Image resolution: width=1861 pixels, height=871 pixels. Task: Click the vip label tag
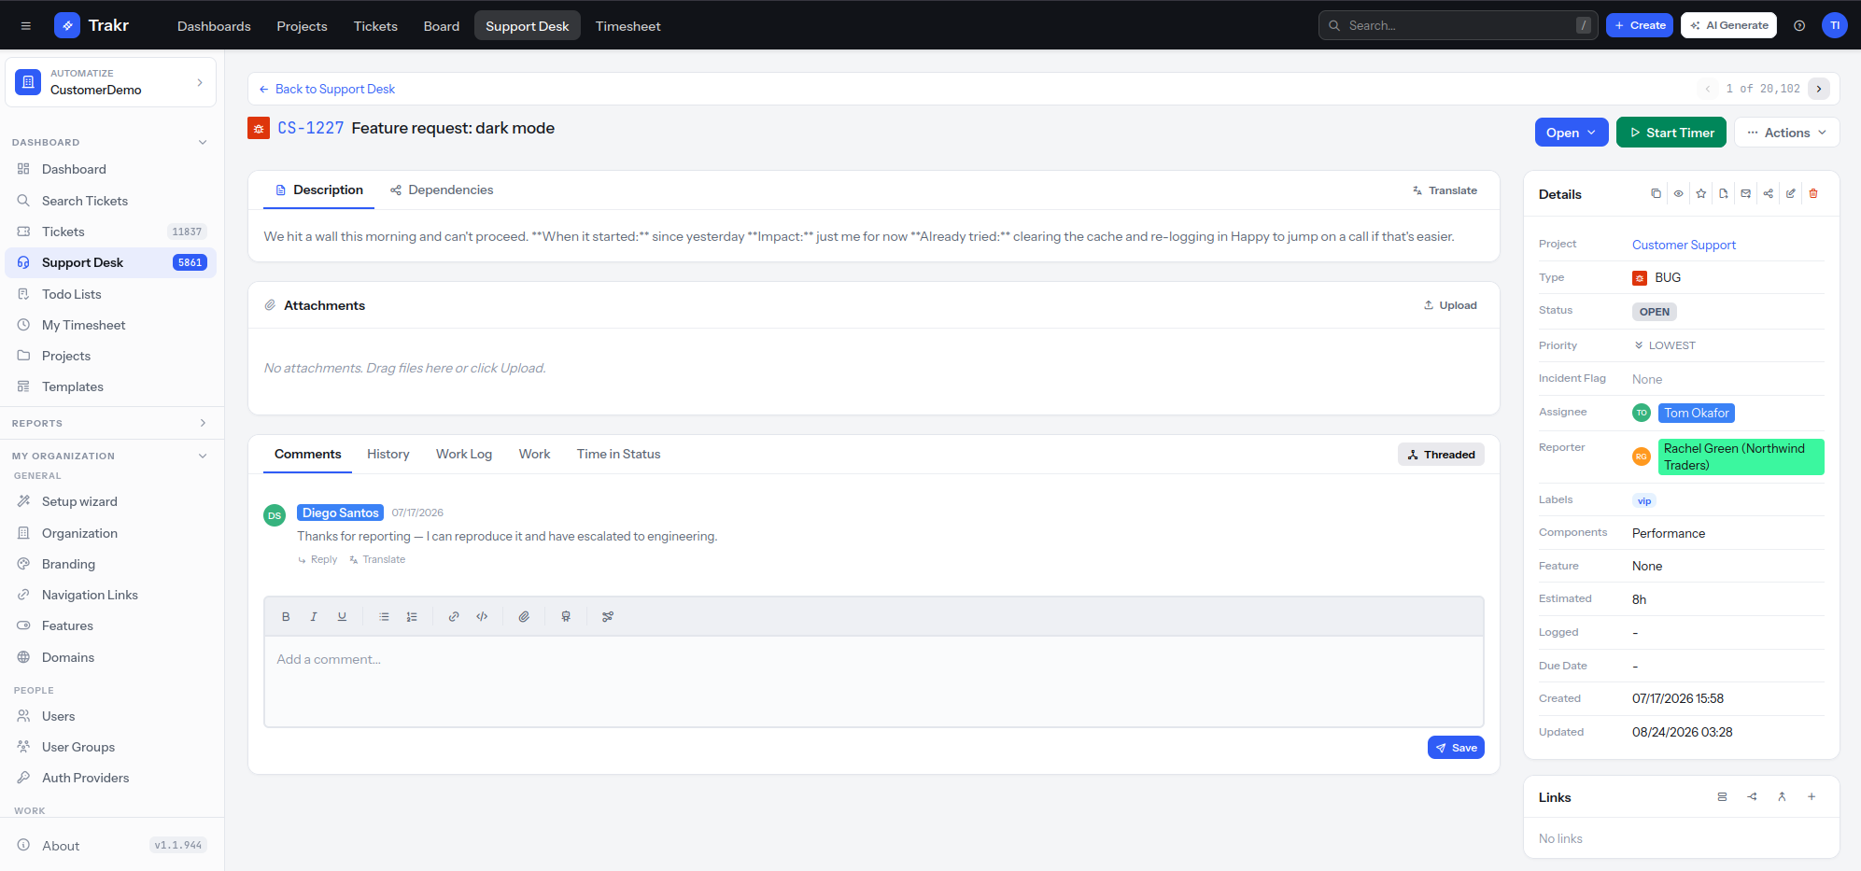[x=1644, y=500]
